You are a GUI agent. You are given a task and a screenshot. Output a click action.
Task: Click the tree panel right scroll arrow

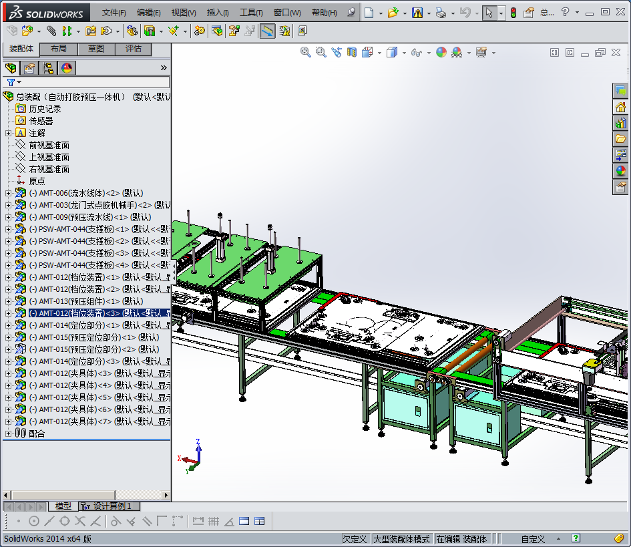click(166, 495)
